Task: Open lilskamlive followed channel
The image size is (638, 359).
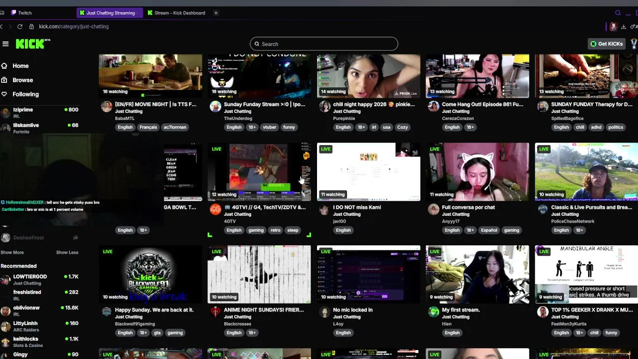Action: (x=40, y=128)
